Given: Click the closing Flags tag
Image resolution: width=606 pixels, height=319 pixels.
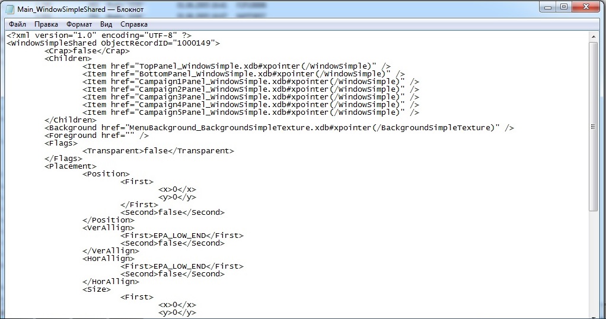Looking at the screenshot, I should 63,159.
